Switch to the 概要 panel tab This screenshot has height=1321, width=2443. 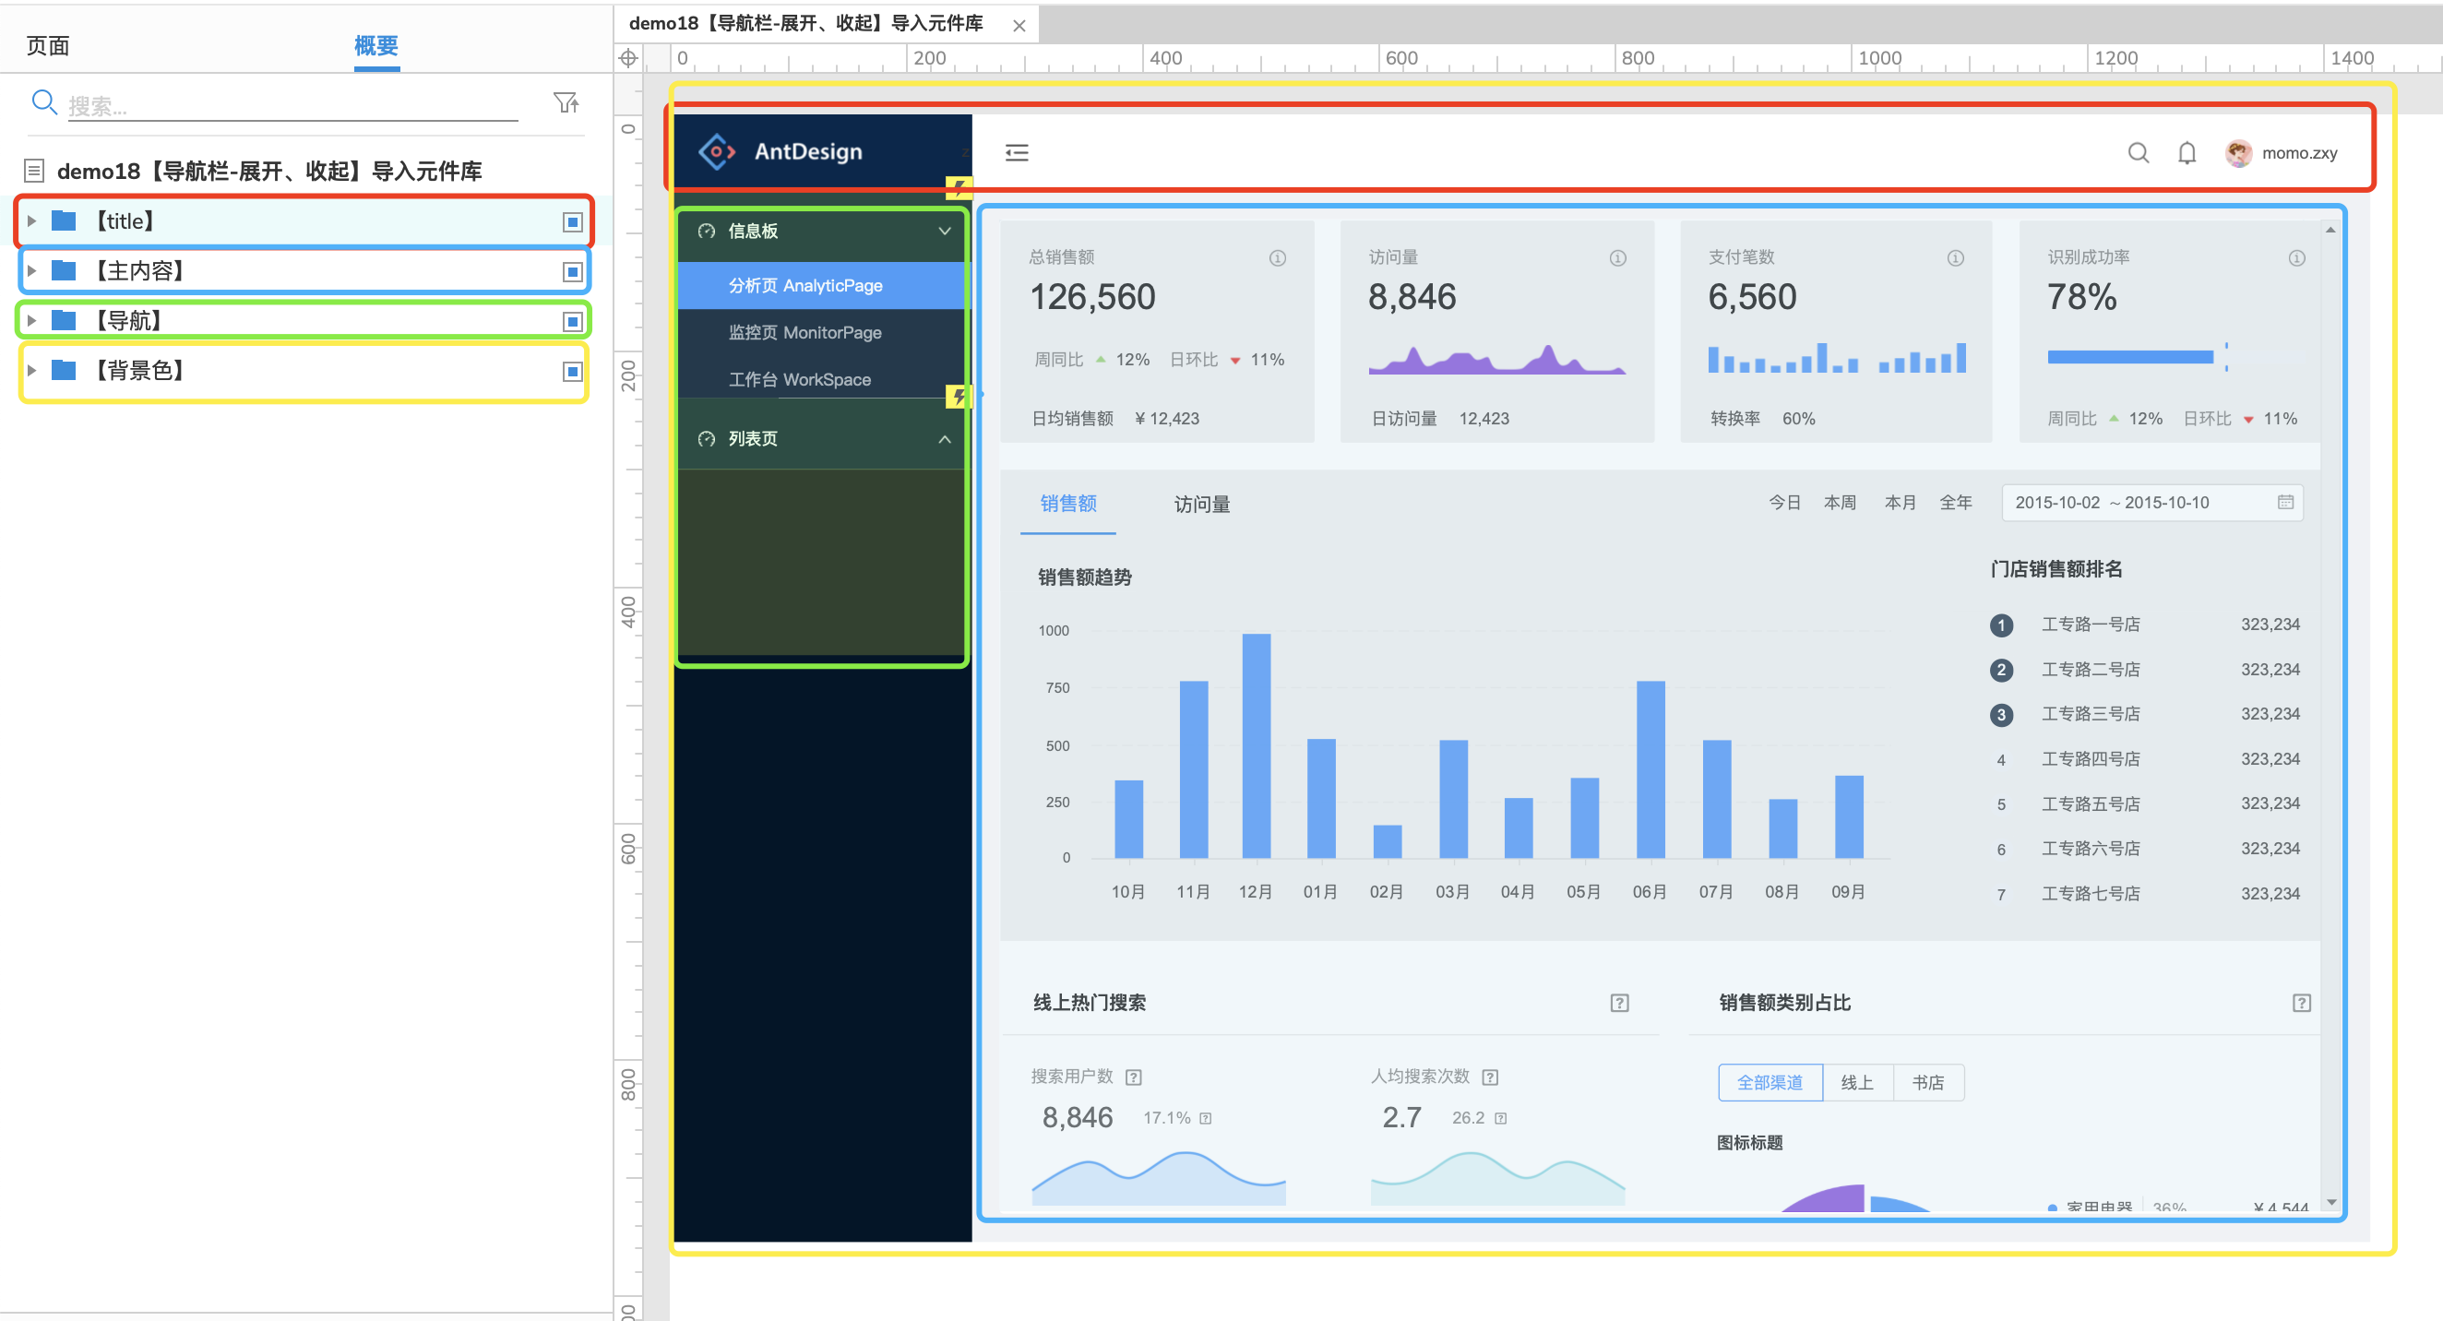click(x=376, y=45)
